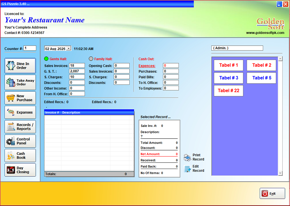This screenshot has width=290, height=206.
Task: Click Family Hall S. Charges field
Action: coord(122,77)
